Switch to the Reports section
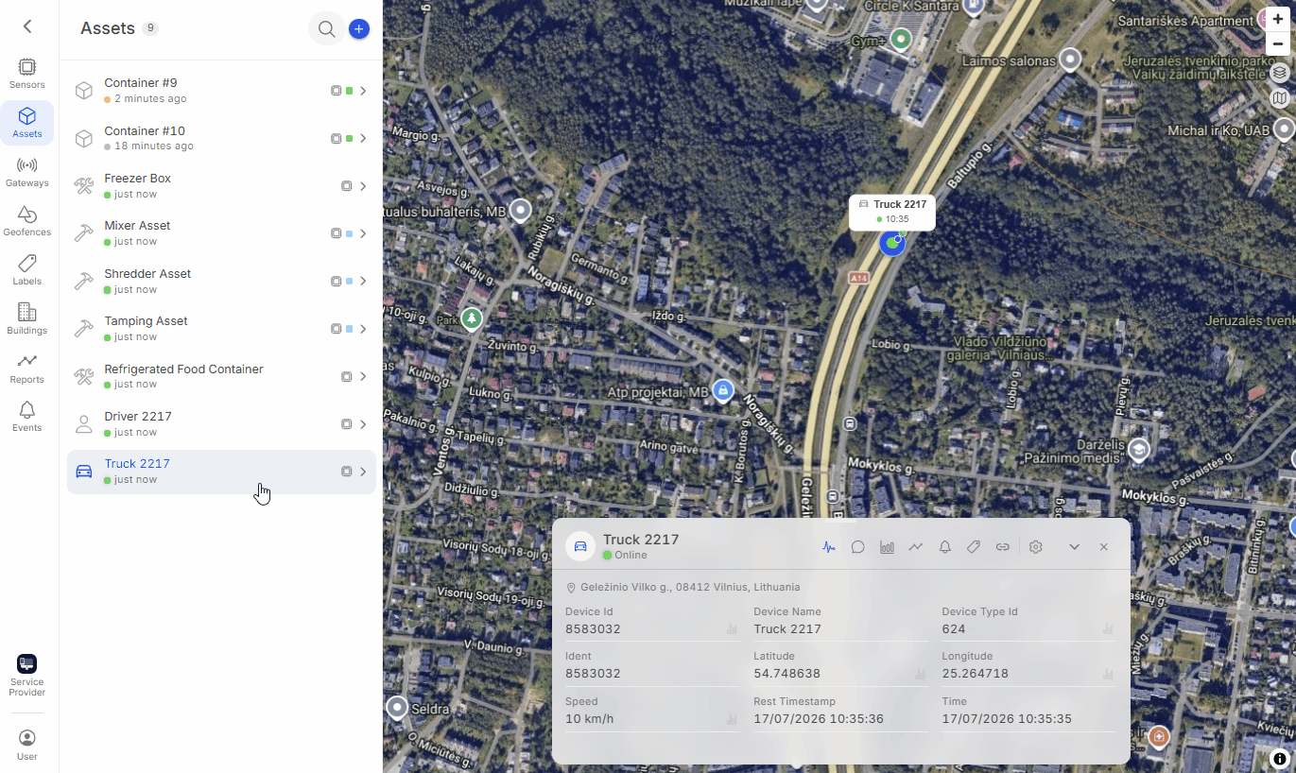The width and height of the screenshot is (1296, 773). coord(26,369)
